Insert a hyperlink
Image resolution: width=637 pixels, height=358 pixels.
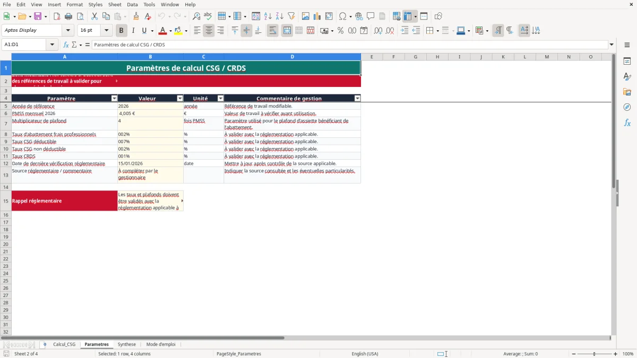pyautogui.click(x=359, y=16)
